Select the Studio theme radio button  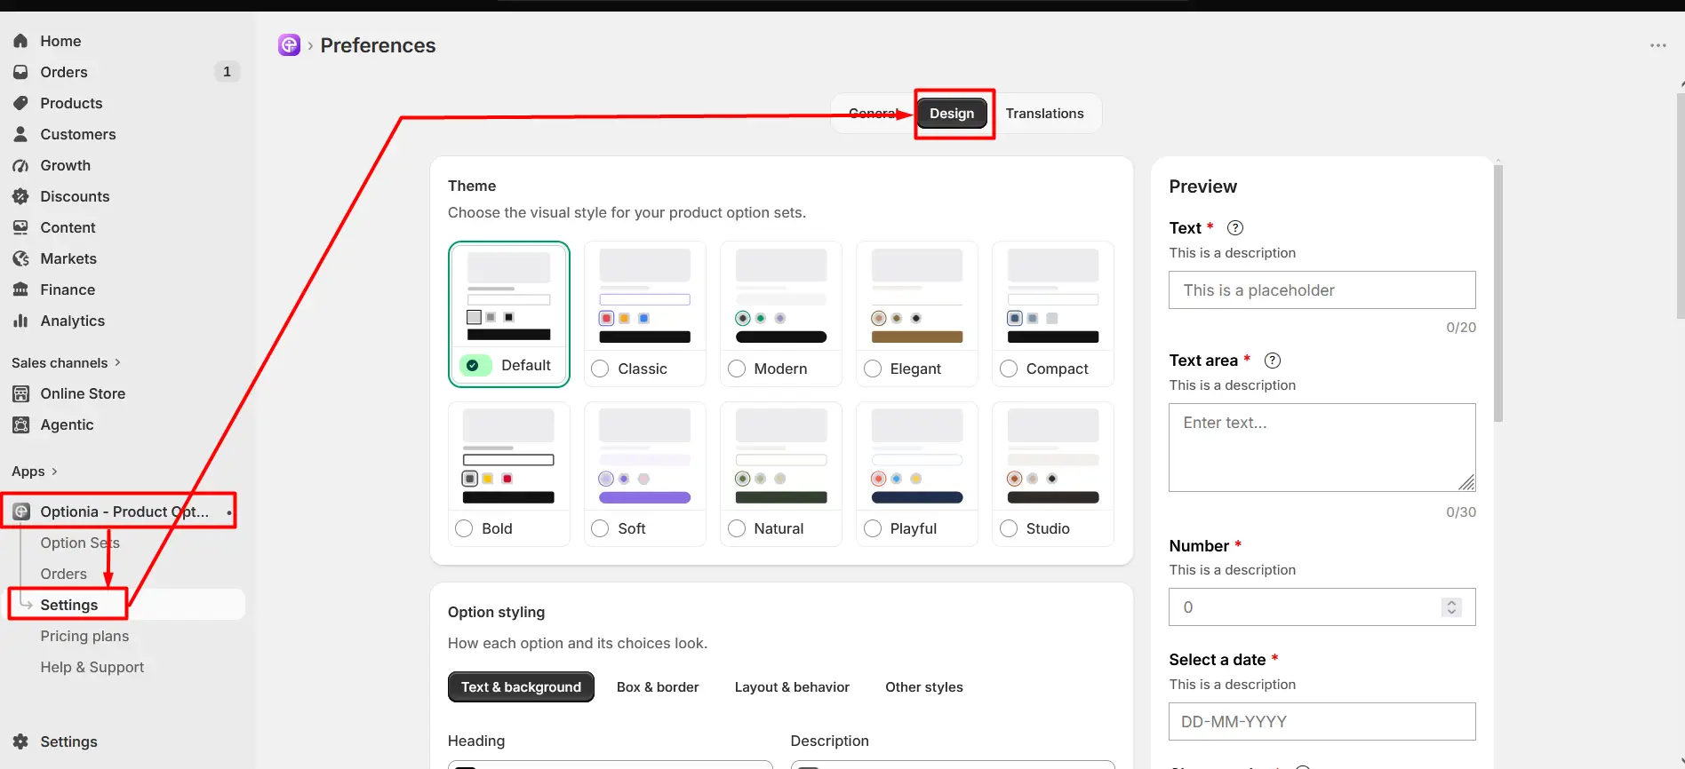1009,528
